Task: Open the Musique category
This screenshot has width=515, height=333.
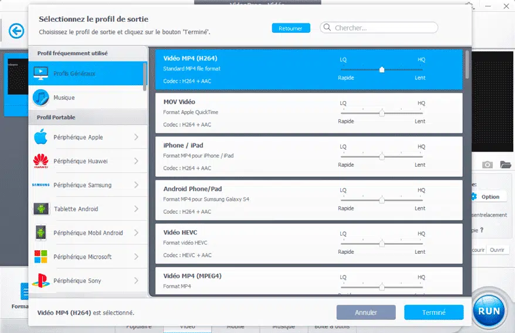Action: [x=87, y=97]
